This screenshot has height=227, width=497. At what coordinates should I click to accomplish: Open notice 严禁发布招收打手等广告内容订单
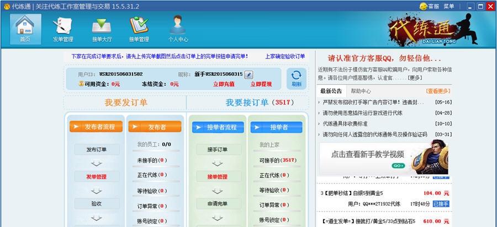pos(373,102)
